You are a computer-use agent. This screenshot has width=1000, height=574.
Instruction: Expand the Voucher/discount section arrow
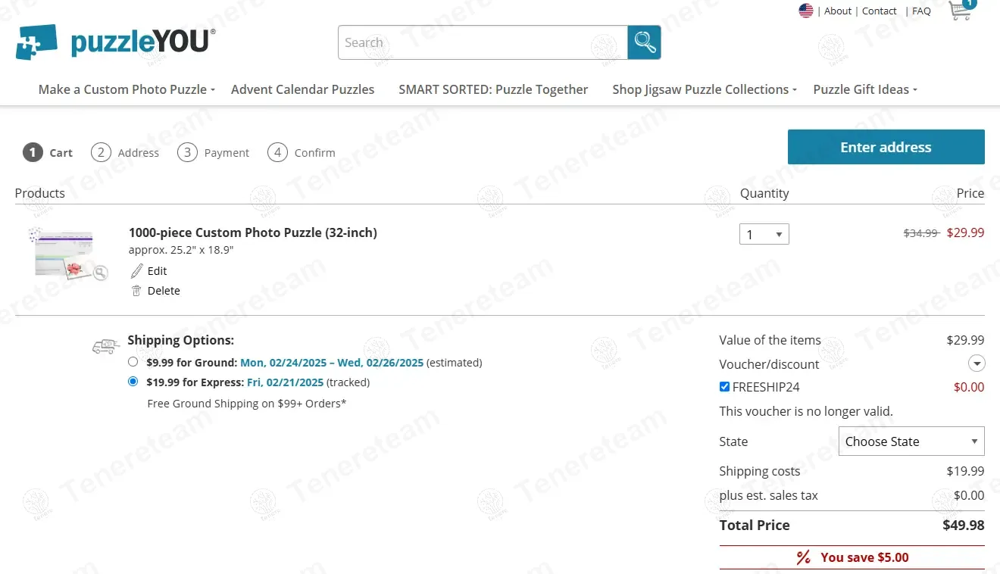click(977, 363)
